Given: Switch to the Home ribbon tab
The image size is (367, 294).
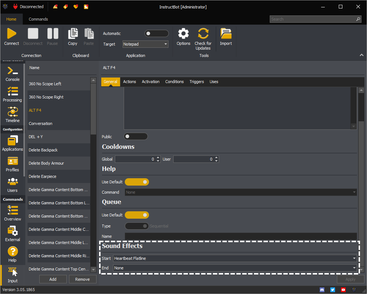Looking at the screenshot, I should (x=11, y=19).
